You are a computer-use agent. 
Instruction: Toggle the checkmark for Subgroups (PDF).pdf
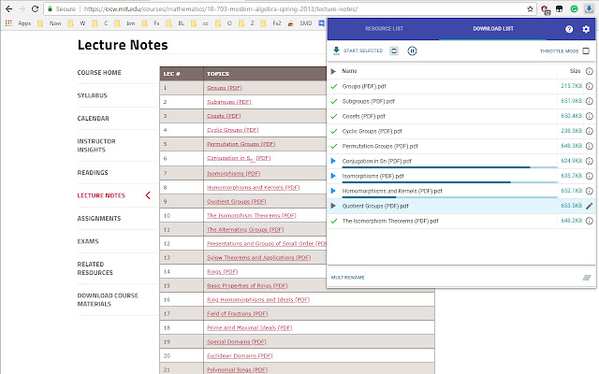[334, 101]
